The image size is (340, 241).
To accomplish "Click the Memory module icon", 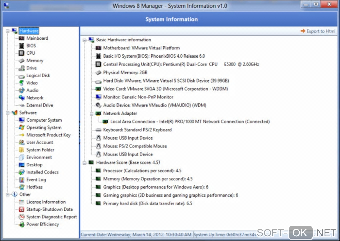I will [x=21, y=61].
